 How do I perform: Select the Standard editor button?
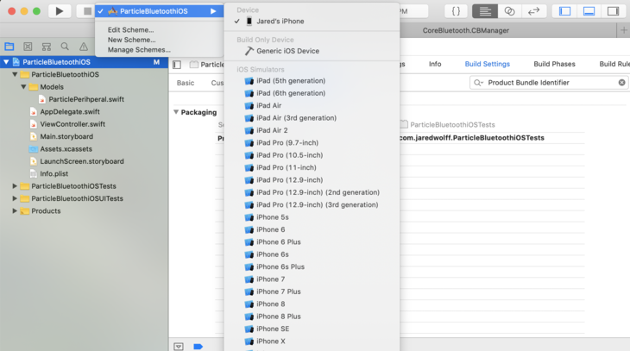[x=485, y=11]
